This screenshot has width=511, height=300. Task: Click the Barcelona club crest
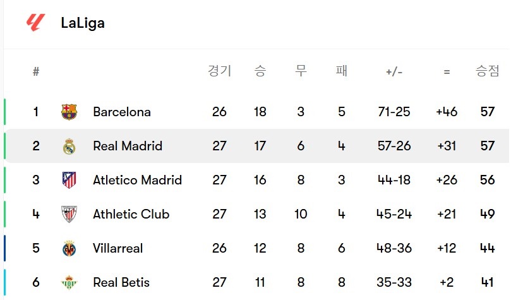69,112
